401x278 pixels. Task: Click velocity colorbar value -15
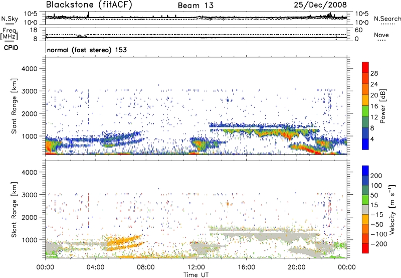point(376,214)
